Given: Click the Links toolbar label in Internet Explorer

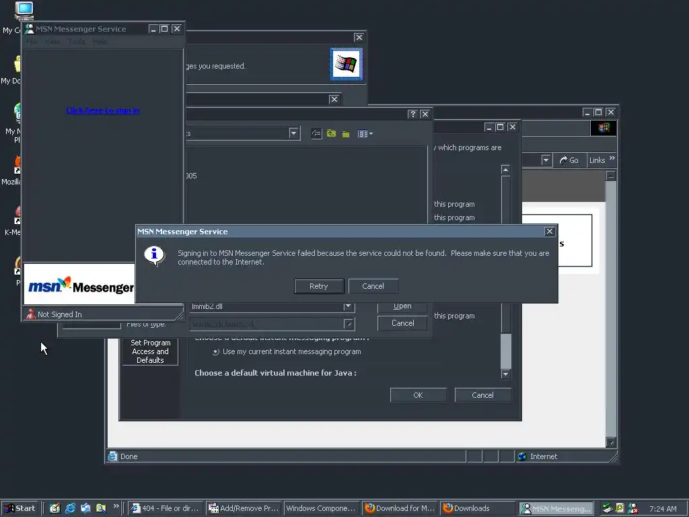Looking at the screenshot, I should (x=597, y=160).
